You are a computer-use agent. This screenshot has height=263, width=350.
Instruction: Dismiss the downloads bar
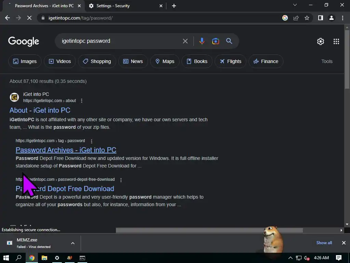344,243
